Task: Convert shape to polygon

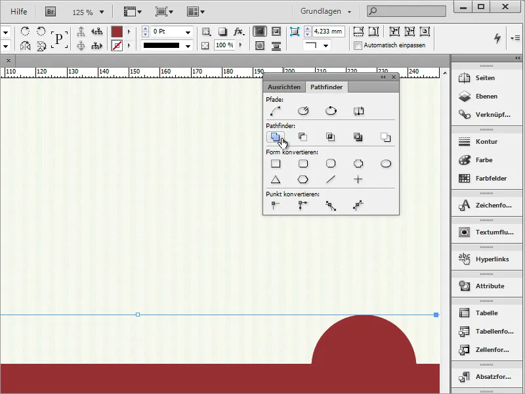Action: point(303,179)
